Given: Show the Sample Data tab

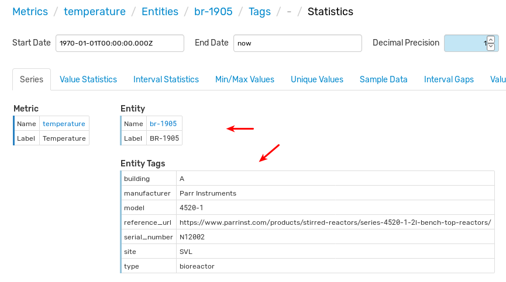Looking at the screenshot, I should point(383,79).
